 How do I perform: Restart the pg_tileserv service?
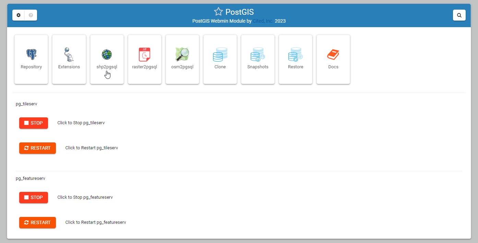pyautogui.click(x=37, y=148)
